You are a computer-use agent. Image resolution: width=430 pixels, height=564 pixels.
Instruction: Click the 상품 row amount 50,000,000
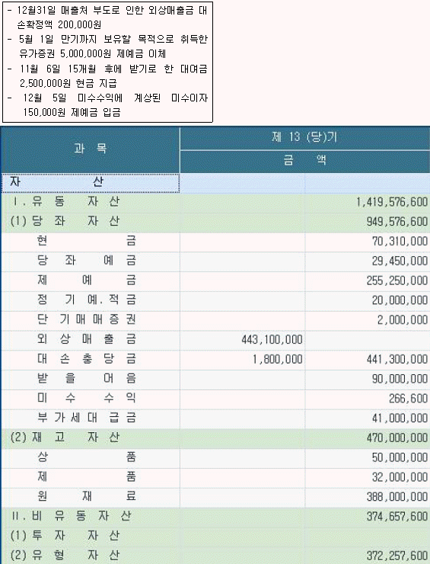tap(400, 457)
